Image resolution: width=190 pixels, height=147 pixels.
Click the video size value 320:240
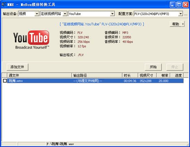coord(83,37)
